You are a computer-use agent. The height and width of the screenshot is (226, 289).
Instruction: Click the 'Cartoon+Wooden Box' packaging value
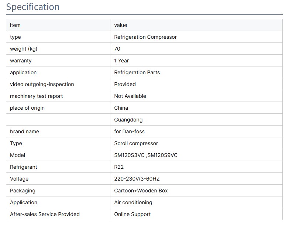(141, 191)
